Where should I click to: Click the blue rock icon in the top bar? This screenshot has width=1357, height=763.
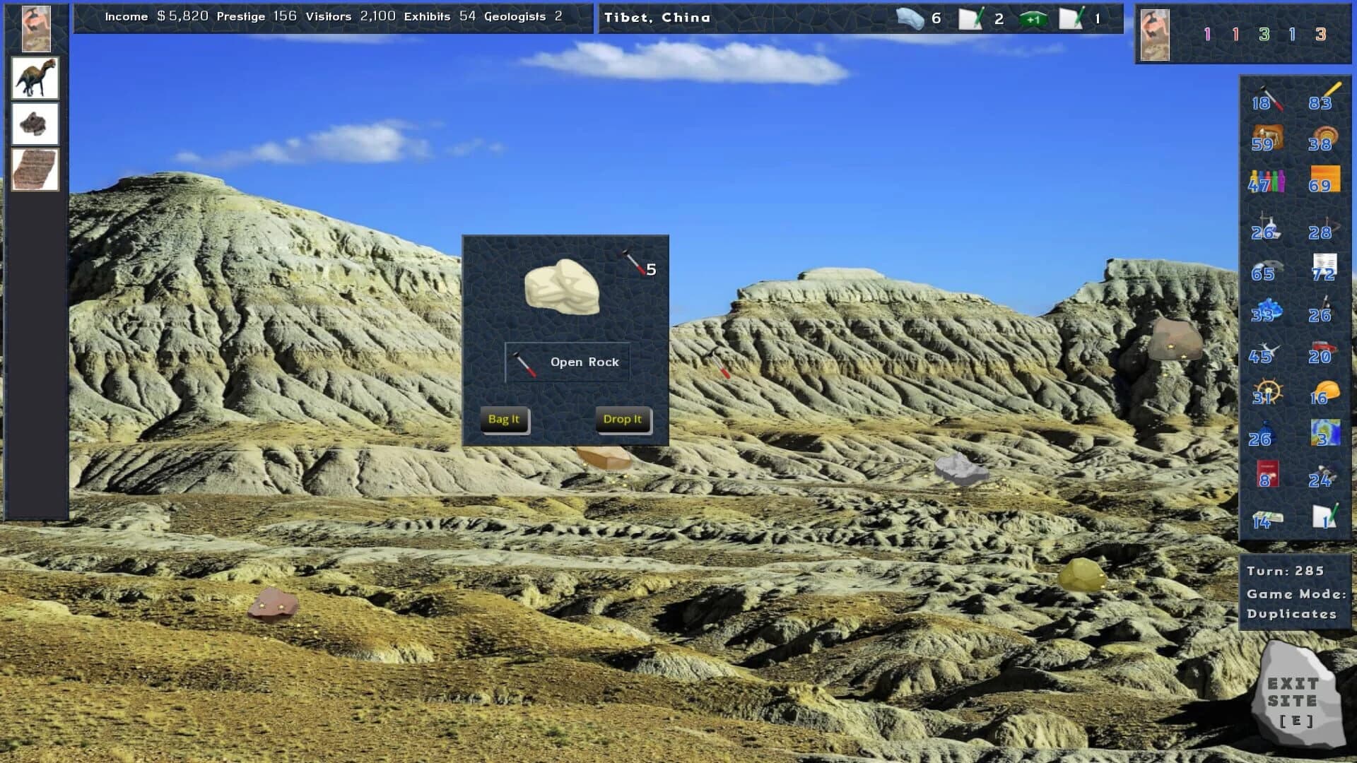pyautogui.click(x=910, y=18)
